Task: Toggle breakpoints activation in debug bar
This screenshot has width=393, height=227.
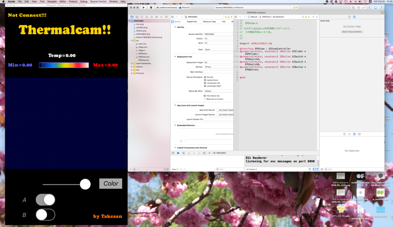Action: 178,153
